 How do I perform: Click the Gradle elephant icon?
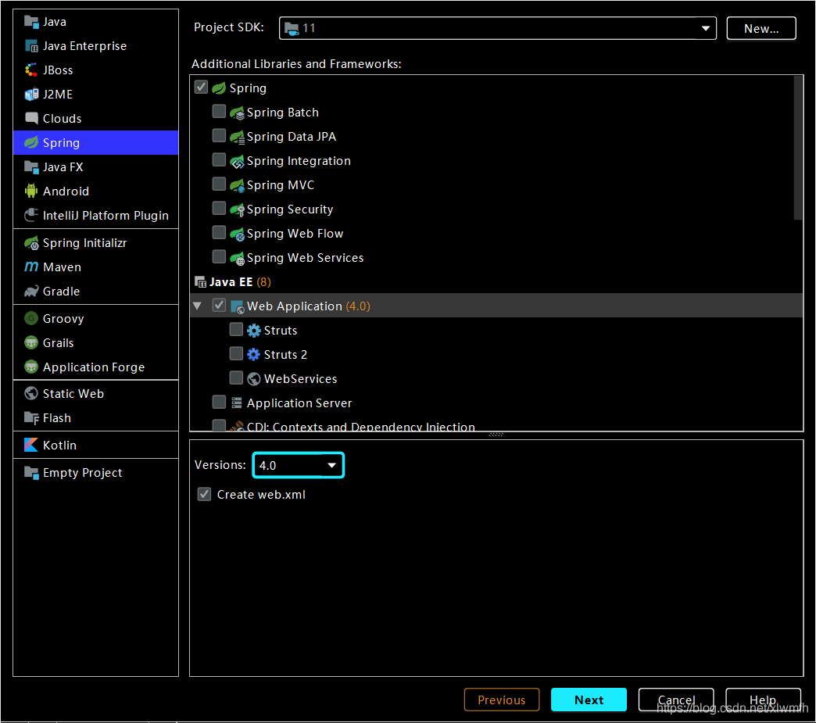coord(31,292)
